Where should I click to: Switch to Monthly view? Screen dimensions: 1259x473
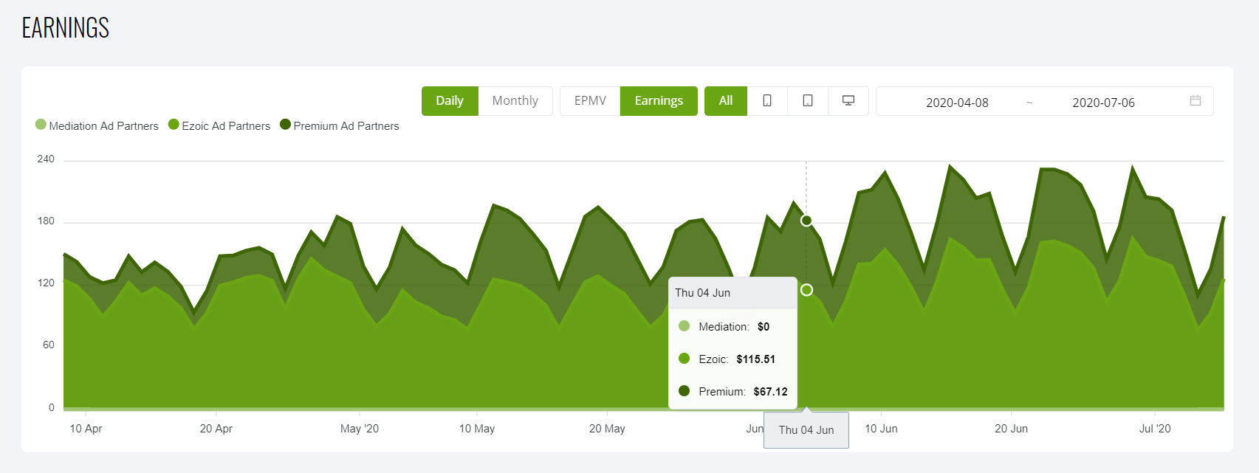tap(515, 101)
